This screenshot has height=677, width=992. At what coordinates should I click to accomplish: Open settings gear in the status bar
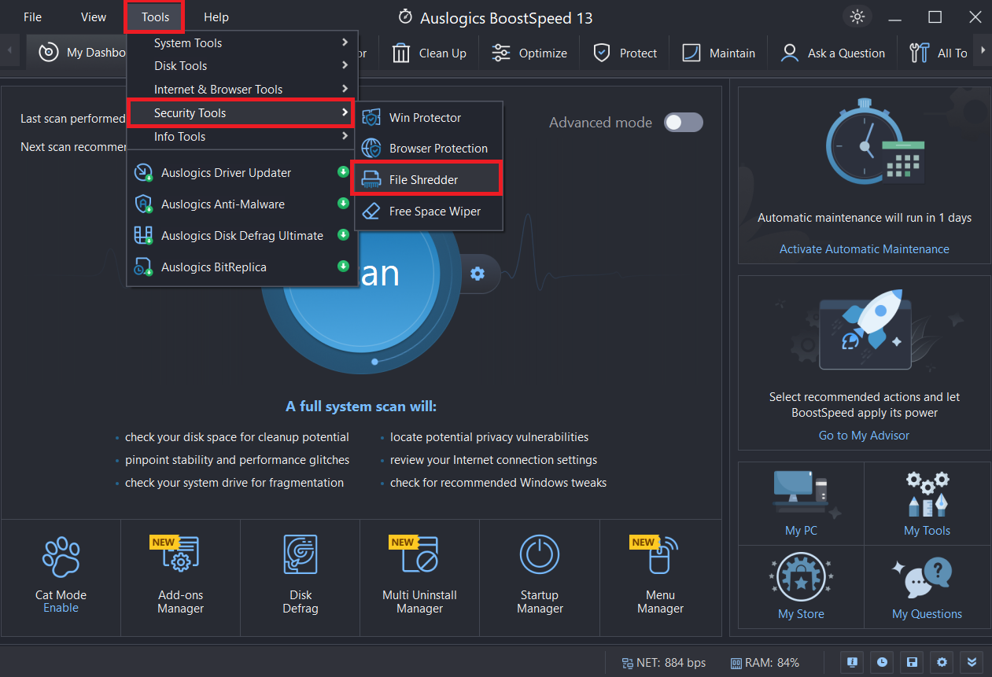942,662
